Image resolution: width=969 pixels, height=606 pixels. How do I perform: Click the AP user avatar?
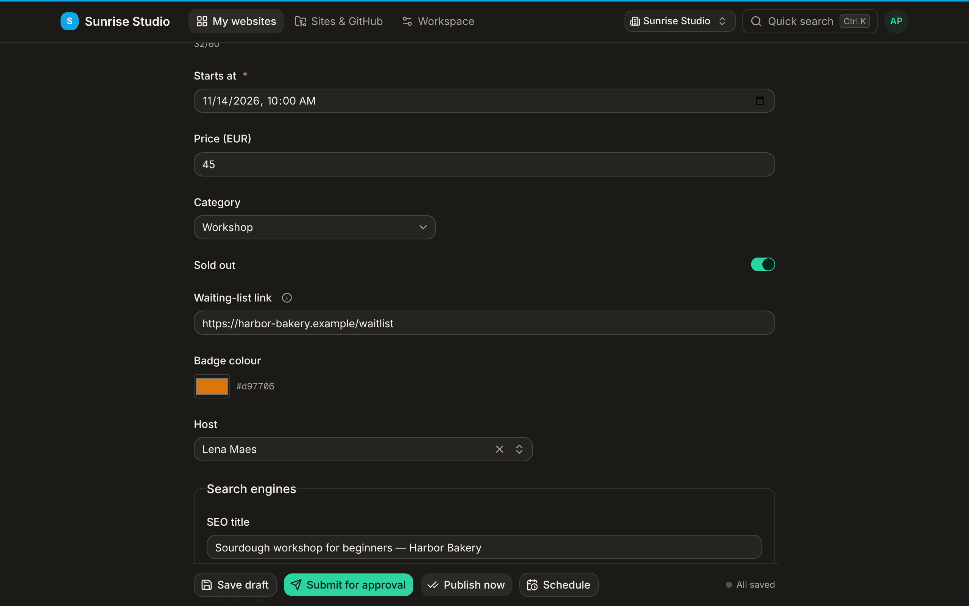896,21
